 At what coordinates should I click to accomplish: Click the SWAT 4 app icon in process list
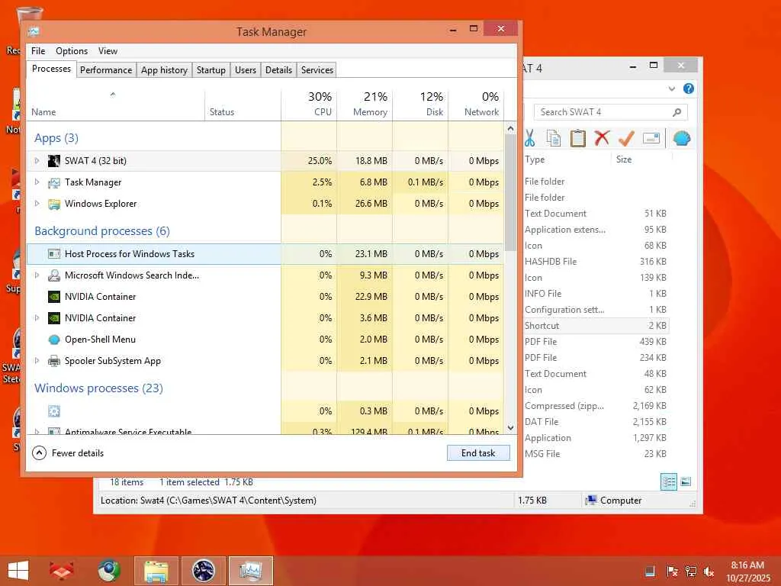pos(54,160)
